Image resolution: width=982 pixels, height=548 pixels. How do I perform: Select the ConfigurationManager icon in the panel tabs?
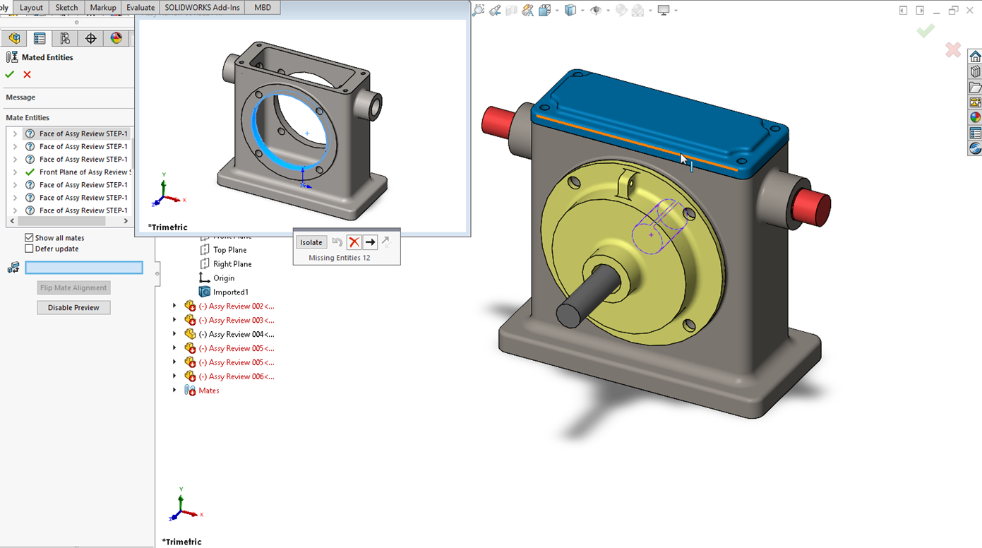[64, 38]
